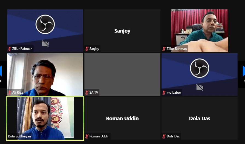
Task: Click the muted mic icon next to Ali Riaz
Action: pyautogui.click(x=10, y=93)
